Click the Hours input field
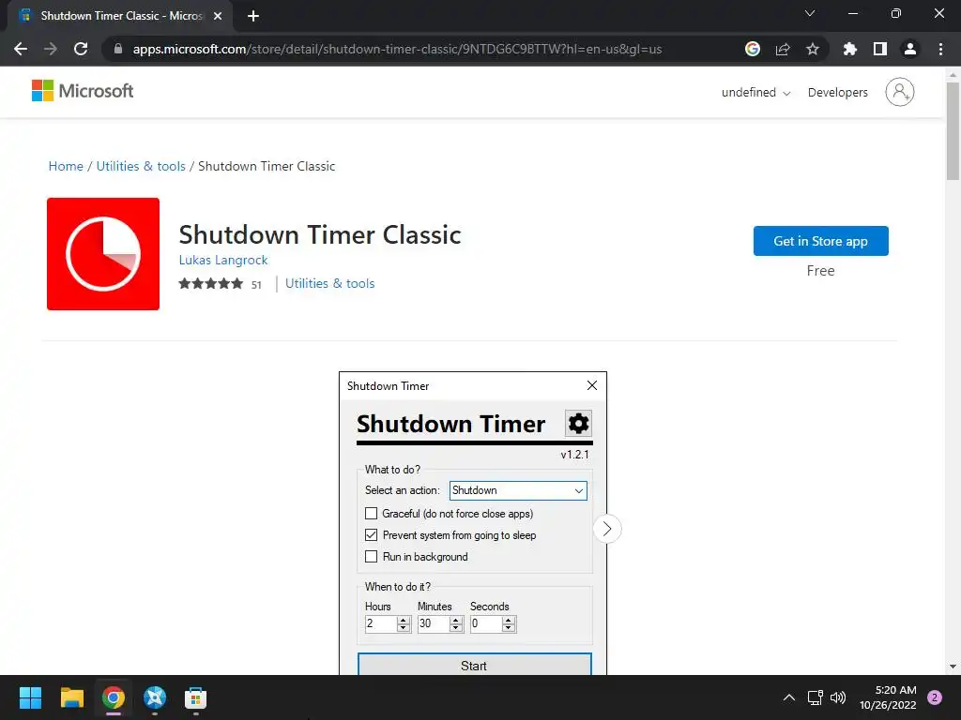The width and height of the screenshot is (961, 720). pyautogui.click(x=381, y=623)
